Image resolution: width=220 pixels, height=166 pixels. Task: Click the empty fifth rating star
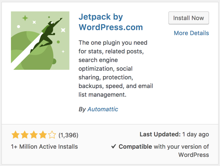(x=52, y=135)
